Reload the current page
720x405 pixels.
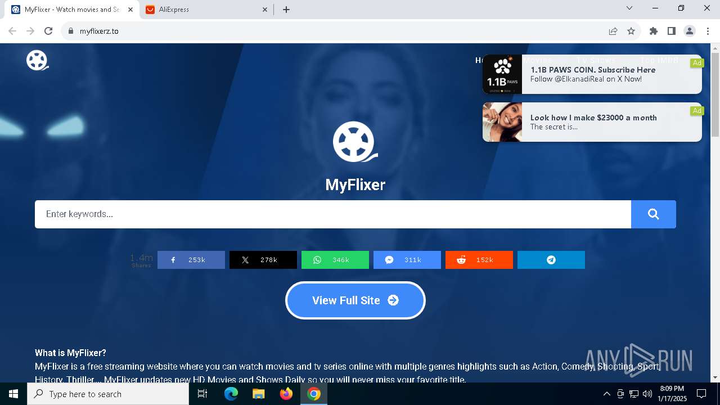pyautogui.click(x=48, y=31)
